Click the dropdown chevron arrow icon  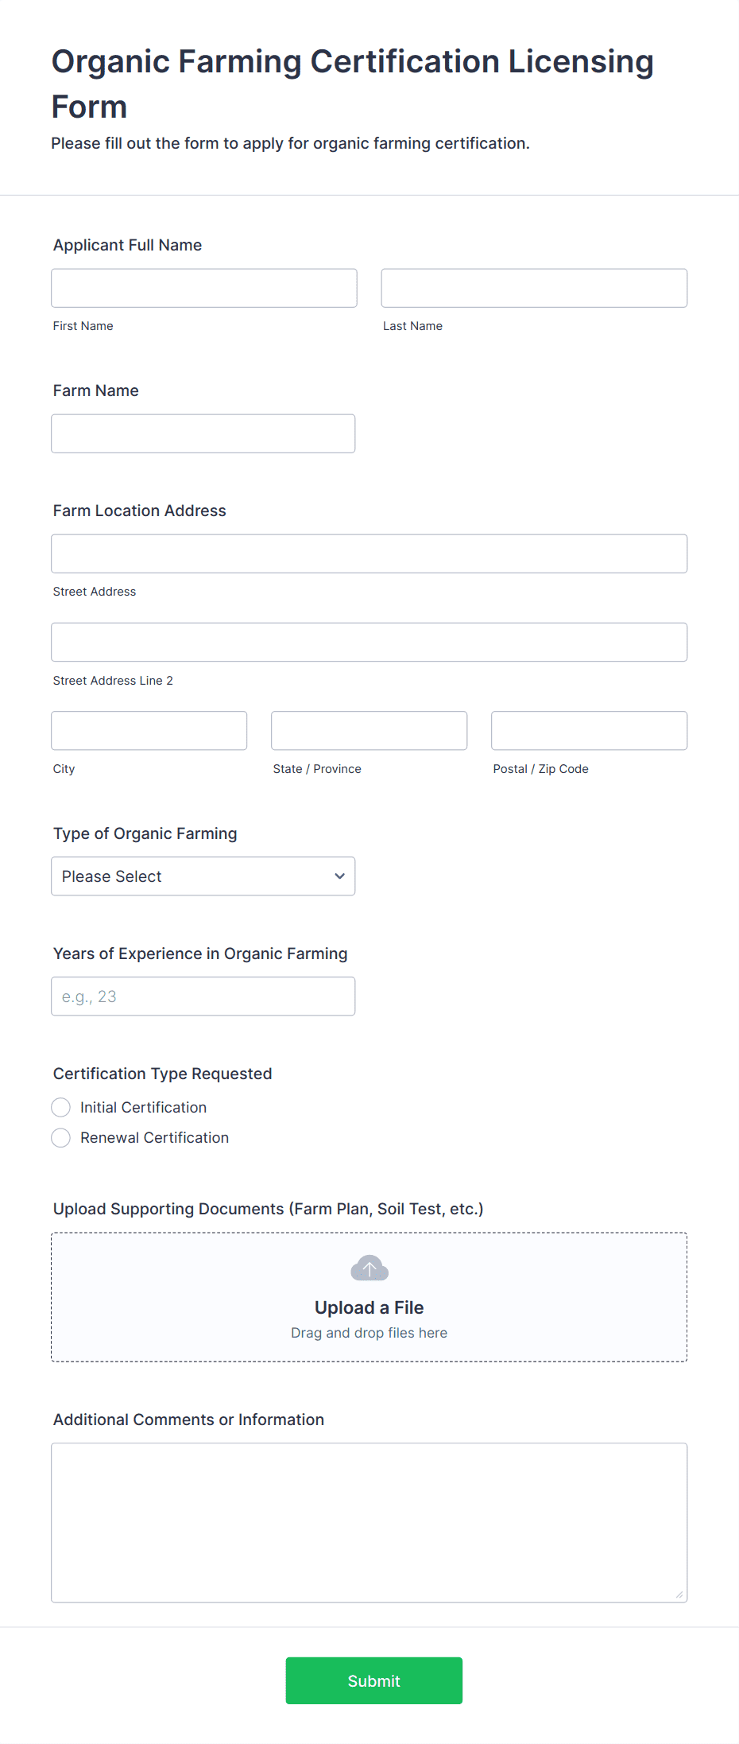click(339, 876)
